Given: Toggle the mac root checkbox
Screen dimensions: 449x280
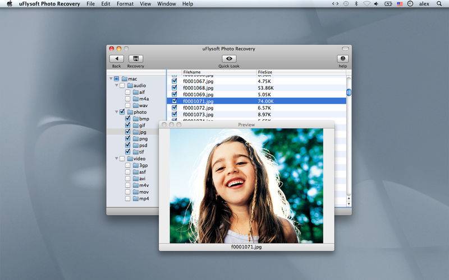Looking at the screenshot, I should (x=116, y=78).
